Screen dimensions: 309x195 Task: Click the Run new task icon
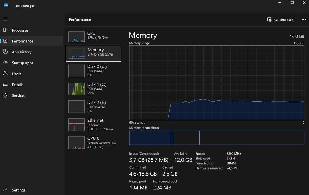pyautogui.click(x=269, y=19)
